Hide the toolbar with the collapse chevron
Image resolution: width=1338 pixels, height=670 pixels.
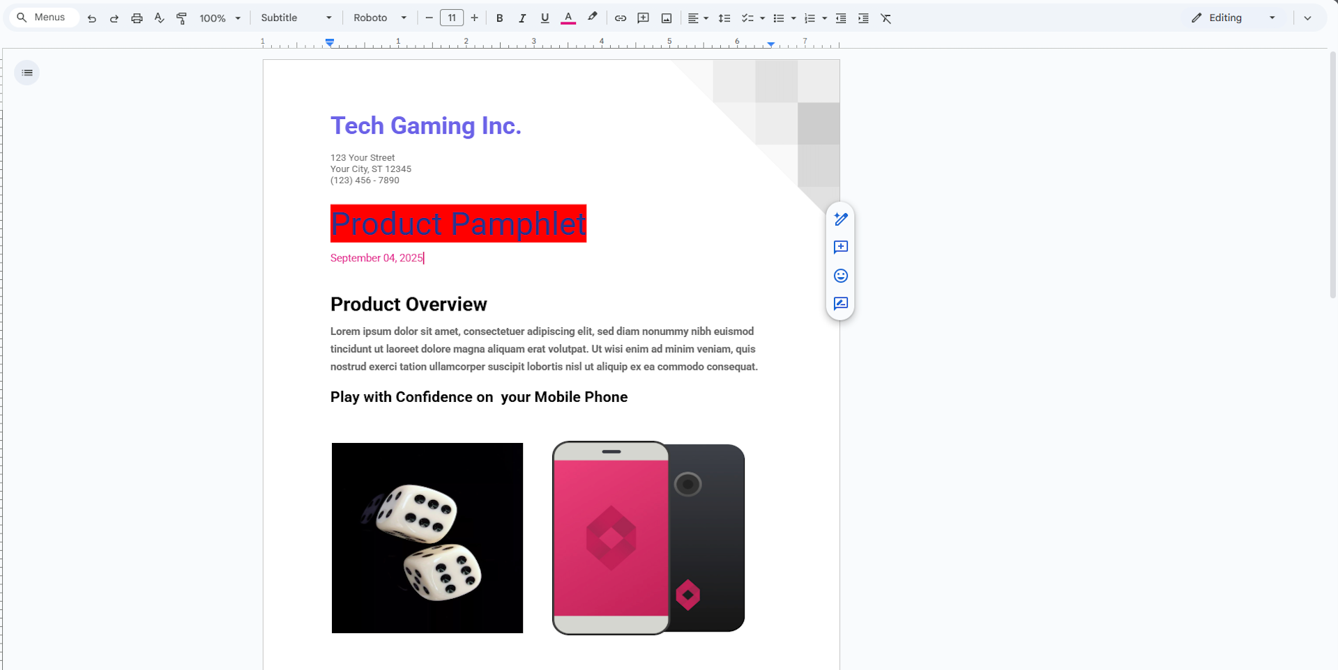click(1307, 17)
